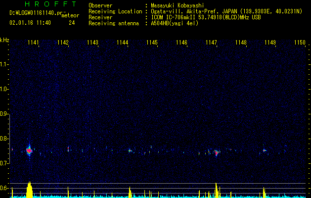Viewport: 311px width, 198px height.
Task: Click the 'Receiving antenna' label
Action: (114, 23)
